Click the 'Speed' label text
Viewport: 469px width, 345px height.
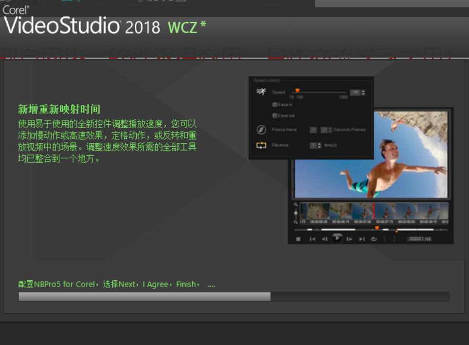[x=278, y=92]
